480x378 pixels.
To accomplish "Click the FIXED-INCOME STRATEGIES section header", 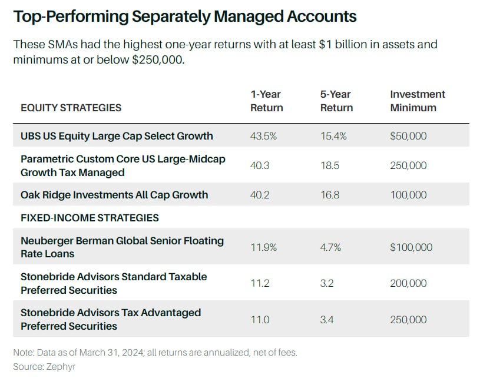I will tap(90, 218).
